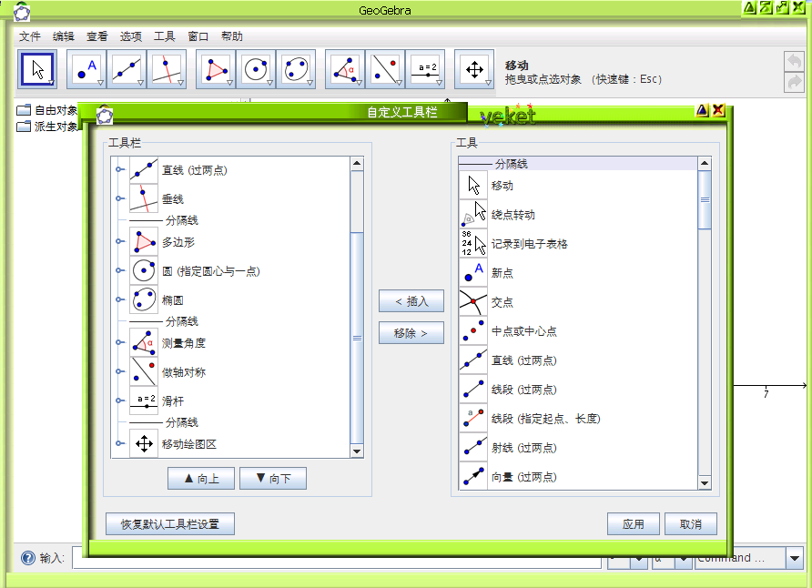812x588 pixels.
Task: Select the Reflect about line toolbar tool
Action: [x=385, y=69]
